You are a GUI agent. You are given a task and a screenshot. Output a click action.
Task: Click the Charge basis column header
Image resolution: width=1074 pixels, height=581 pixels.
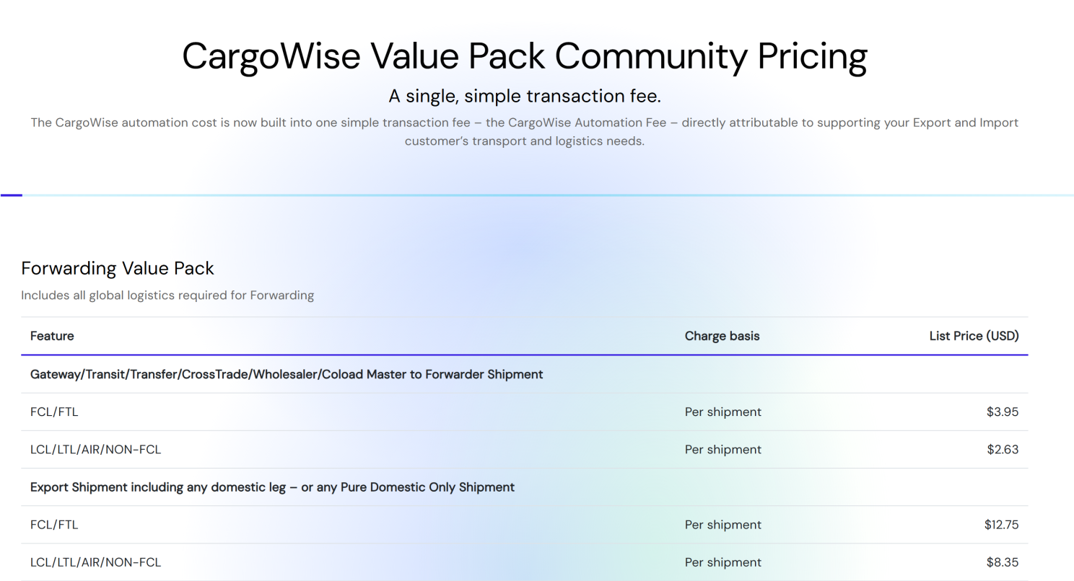point(722,336)
